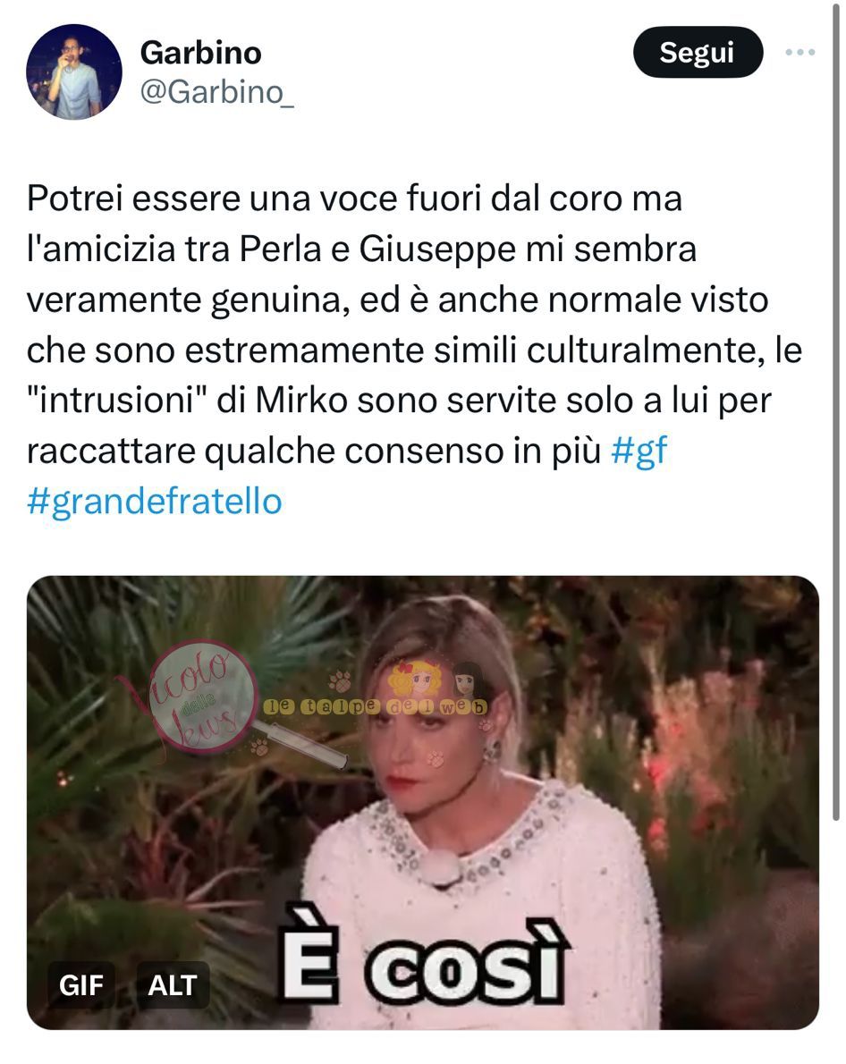The height and width of the screenshot is (1064, 846).
Task: Click the 'le talpe del web' watermark text
Action: pos(376,707)
